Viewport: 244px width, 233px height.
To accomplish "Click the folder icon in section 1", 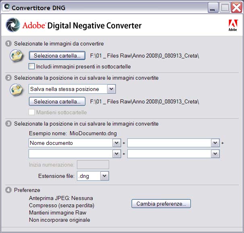I will coord(17,56).
